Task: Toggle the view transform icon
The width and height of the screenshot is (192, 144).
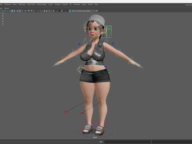Action: coord(70,11)
